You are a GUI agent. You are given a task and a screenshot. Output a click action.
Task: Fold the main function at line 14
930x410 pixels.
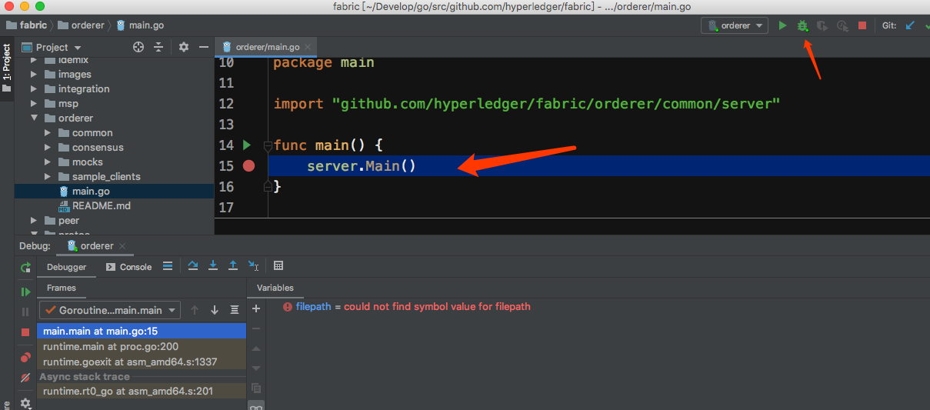click(x=267, y=145)
